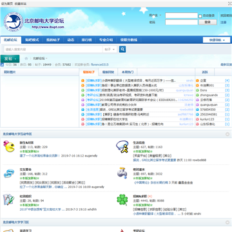The width and height of the screenshot is (232, 232).
Task: Click the university logo emblem
Action: click(x=14, y=22)
